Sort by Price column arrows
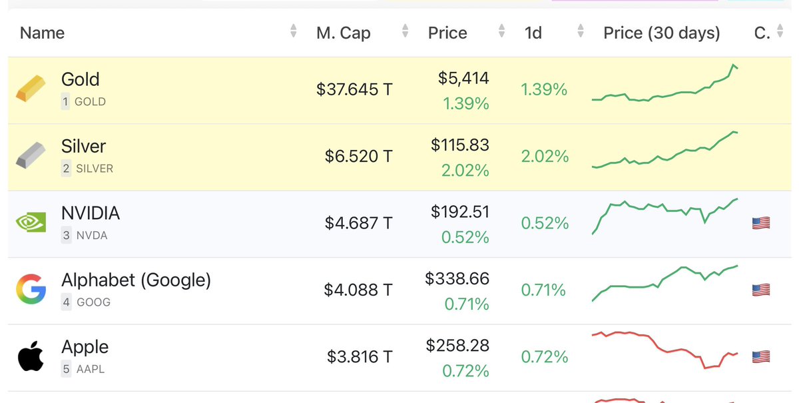Image resolution: width=799 pixels, height=403 pixels. pos(502,31)
